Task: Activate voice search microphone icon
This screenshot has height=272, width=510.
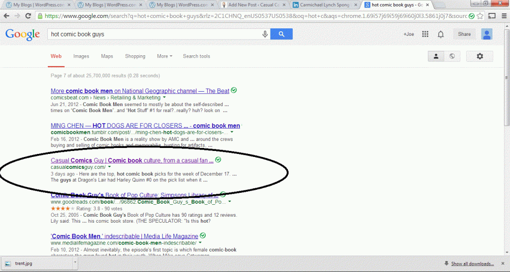Action: tap(265, 34)
